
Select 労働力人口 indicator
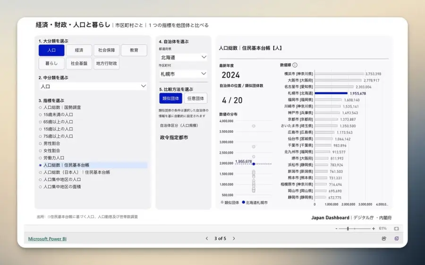pyautogui.click(x=51, y=158)
